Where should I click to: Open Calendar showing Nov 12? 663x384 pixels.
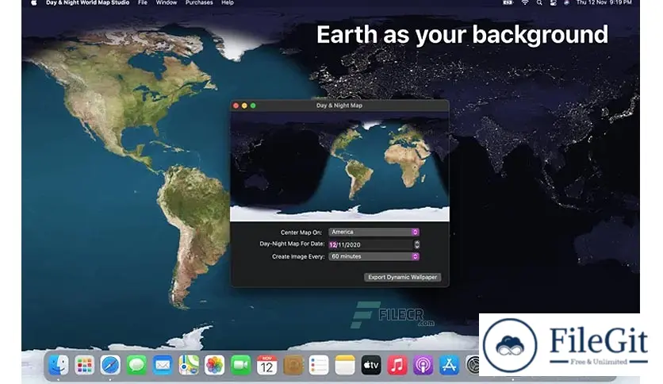click(266, 365)
